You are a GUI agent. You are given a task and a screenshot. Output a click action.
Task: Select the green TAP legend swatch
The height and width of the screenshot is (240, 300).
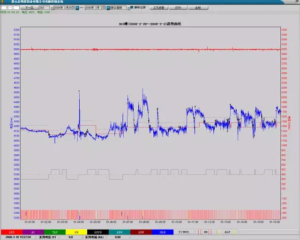[54, 232]
